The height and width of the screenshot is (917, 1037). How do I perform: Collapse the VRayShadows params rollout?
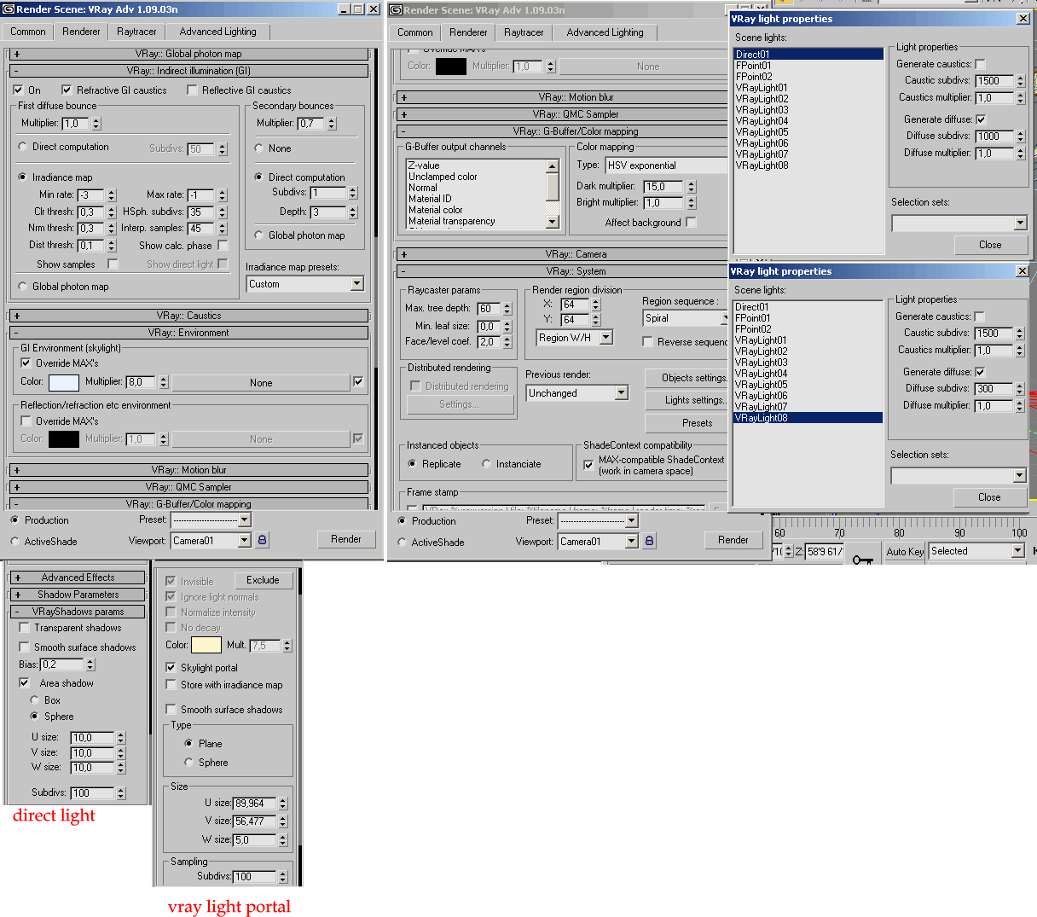(78, 612)
